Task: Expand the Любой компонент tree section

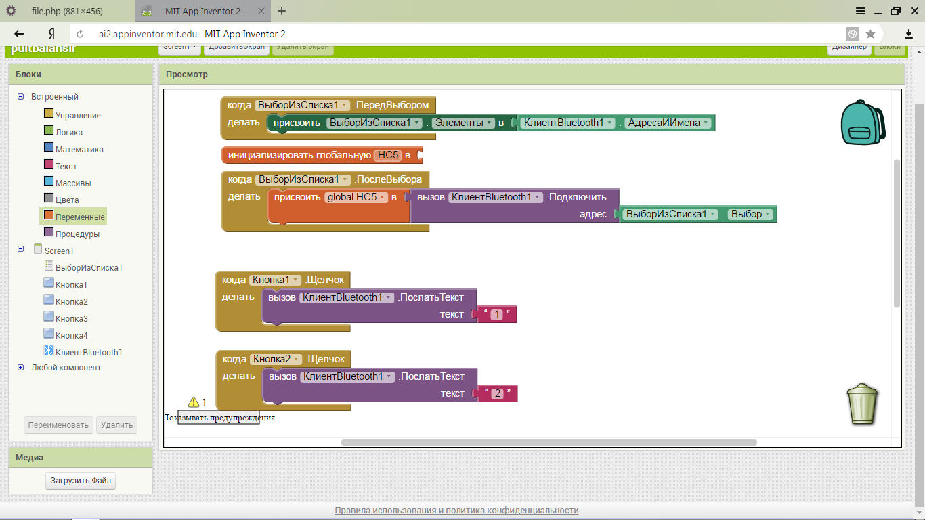Action: (20, 368)
